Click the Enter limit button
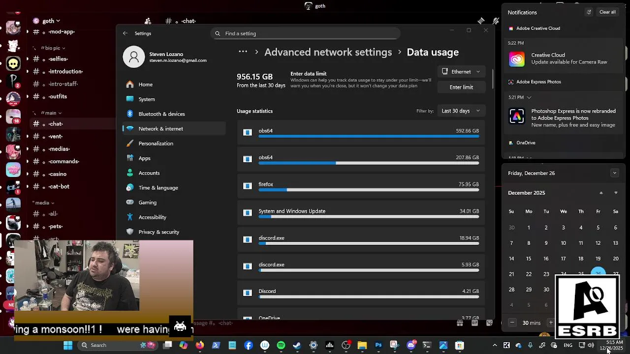The image size is (630, 354). 461,87
